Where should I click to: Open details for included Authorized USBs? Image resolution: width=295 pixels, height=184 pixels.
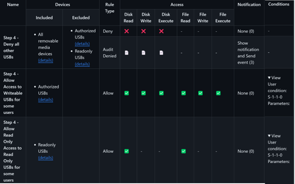[45, 100]
